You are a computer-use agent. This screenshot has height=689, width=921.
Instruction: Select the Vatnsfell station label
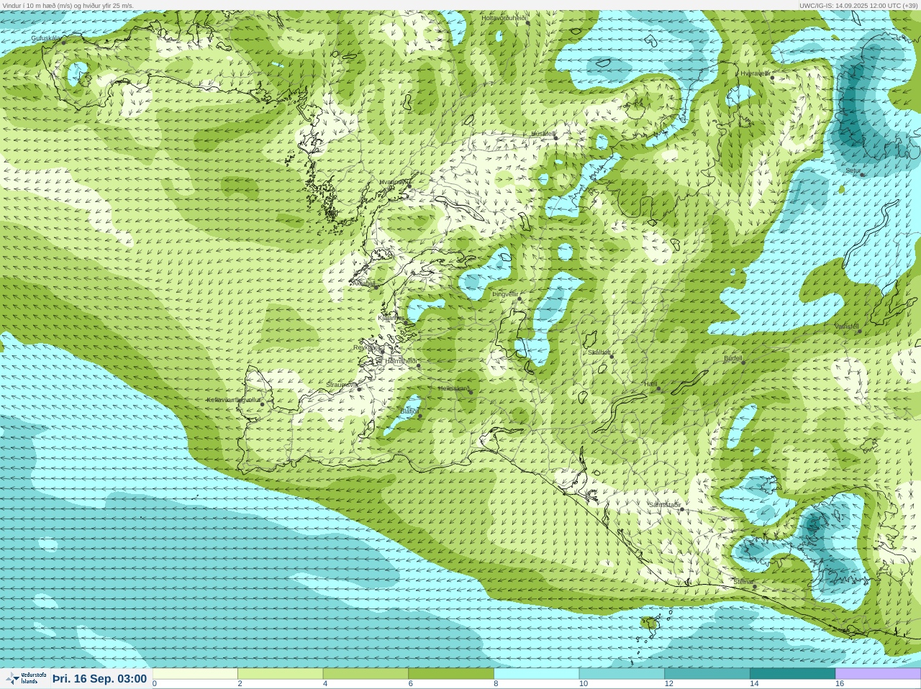click(x=847, y=327)
